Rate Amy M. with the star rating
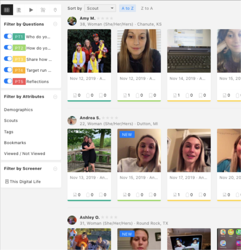The image size is (241, 250). 105,18
